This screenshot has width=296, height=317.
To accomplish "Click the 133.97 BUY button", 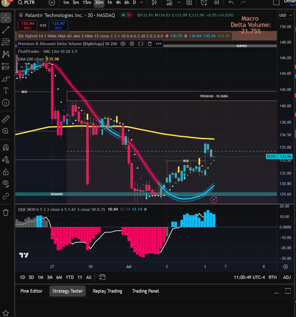I will point(58,25).
